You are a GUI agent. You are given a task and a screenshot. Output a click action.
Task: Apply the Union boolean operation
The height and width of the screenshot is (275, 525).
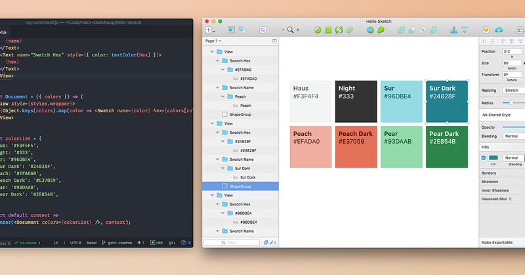click(x=402, y=30)
